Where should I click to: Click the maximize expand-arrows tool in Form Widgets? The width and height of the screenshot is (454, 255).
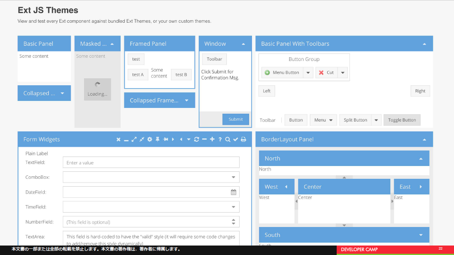134,140
